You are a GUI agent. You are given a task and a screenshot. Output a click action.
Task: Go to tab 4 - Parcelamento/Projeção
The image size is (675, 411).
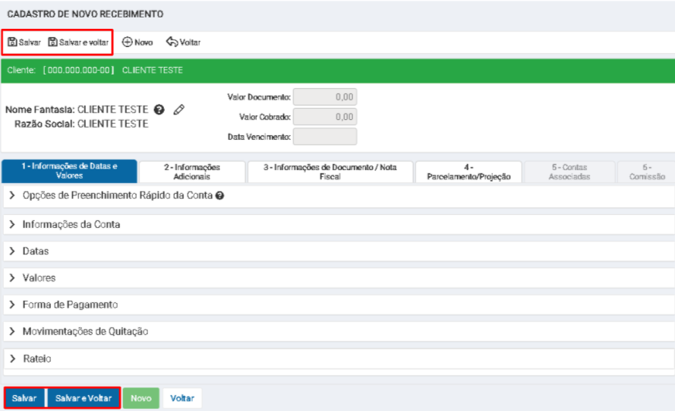point(468,172)
